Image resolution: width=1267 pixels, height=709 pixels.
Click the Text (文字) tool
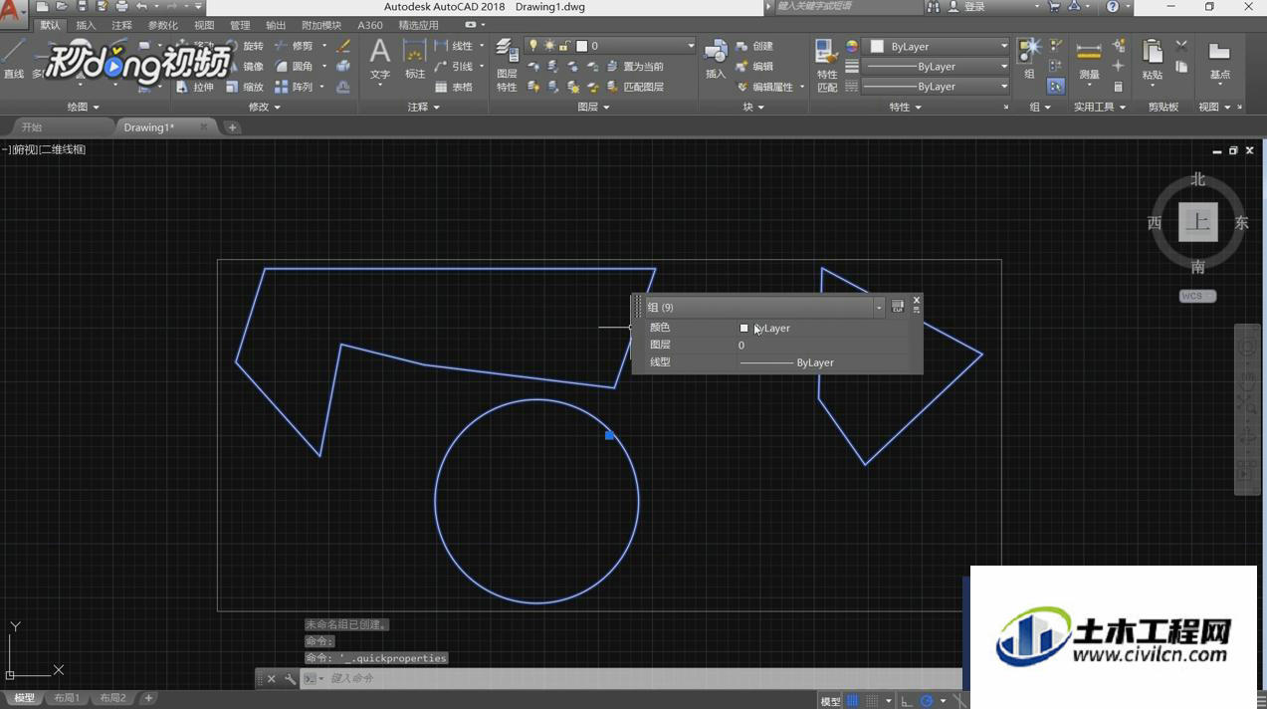380,60
